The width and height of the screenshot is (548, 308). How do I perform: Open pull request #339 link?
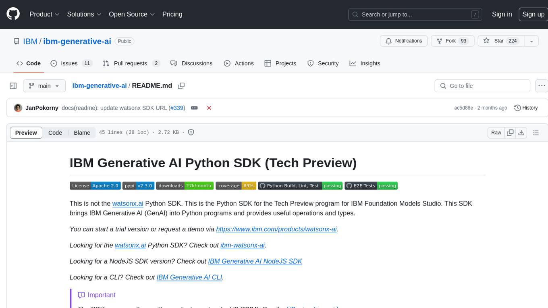pyautogui.click(x=176, y=108)
